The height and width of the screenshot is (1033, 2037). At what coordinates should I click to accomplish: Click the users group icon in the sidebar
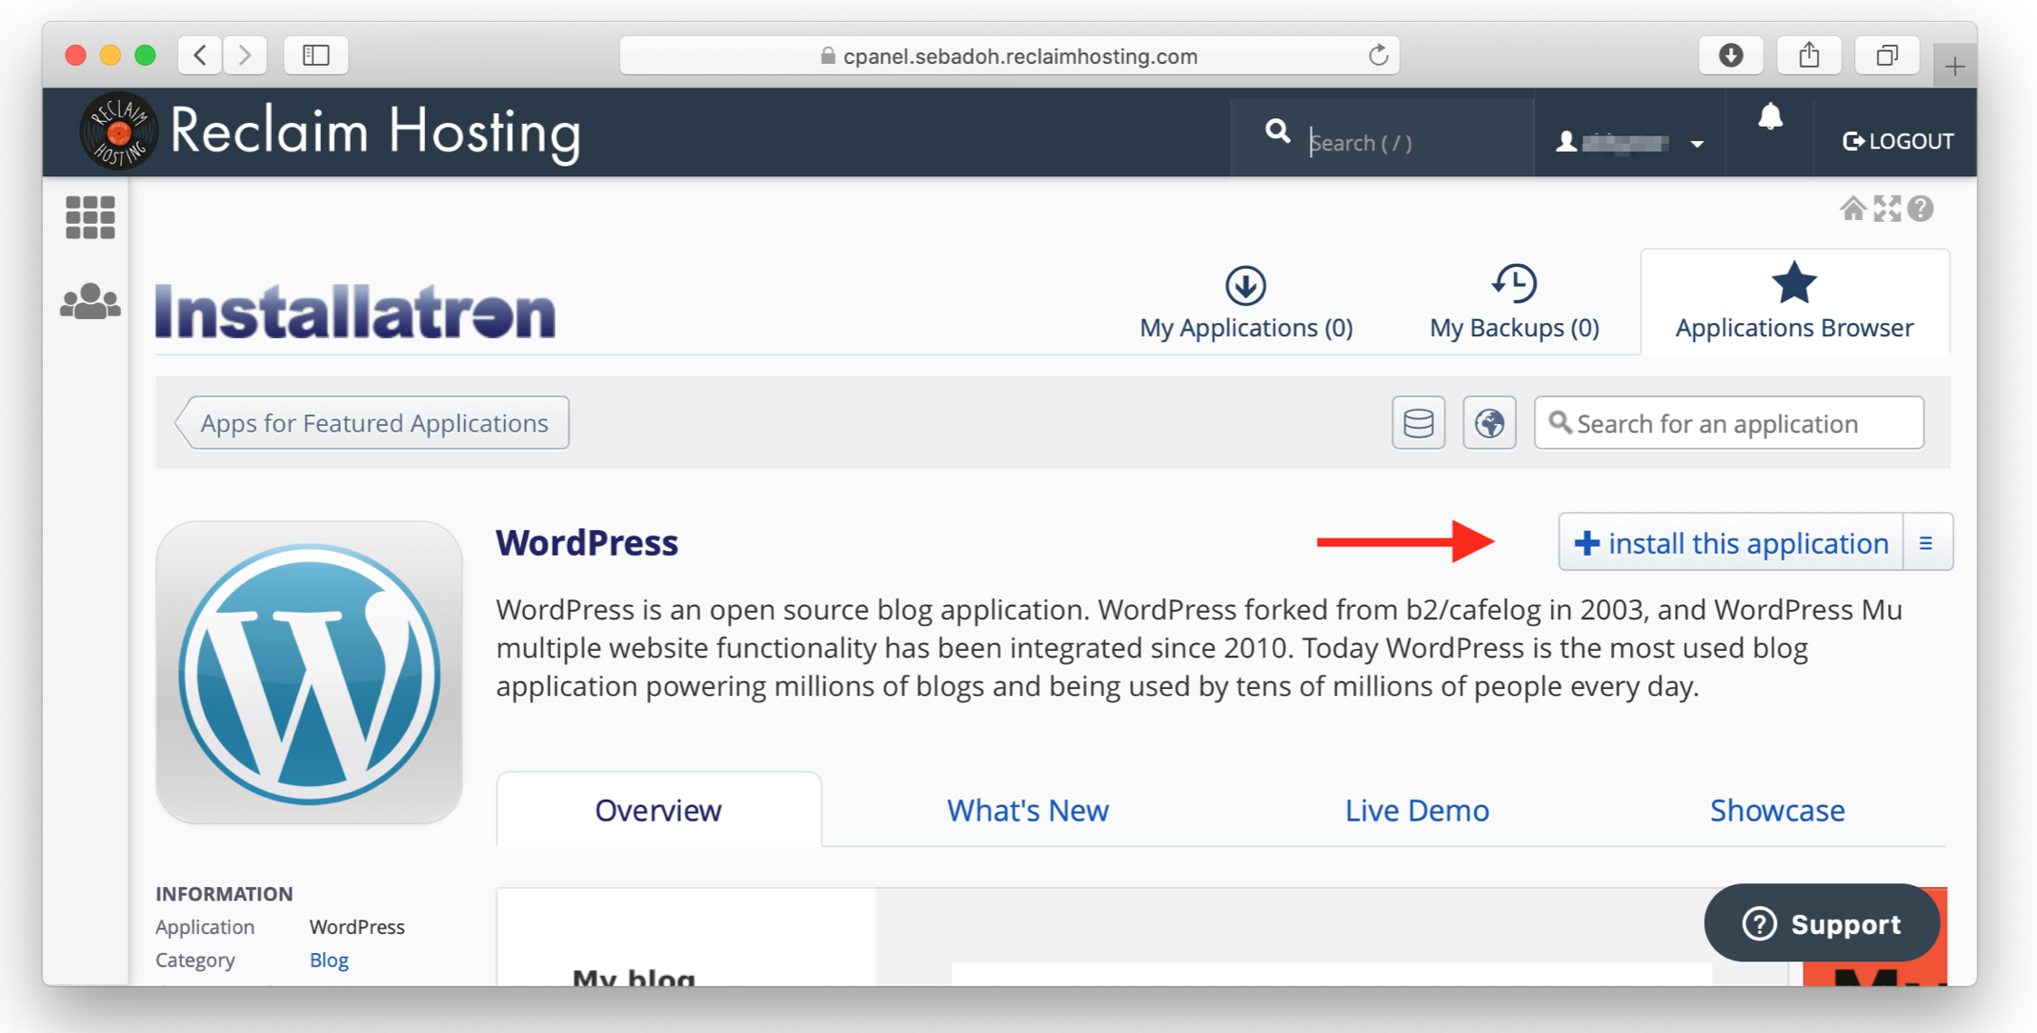pyautogui.click(x=91, y=301)
